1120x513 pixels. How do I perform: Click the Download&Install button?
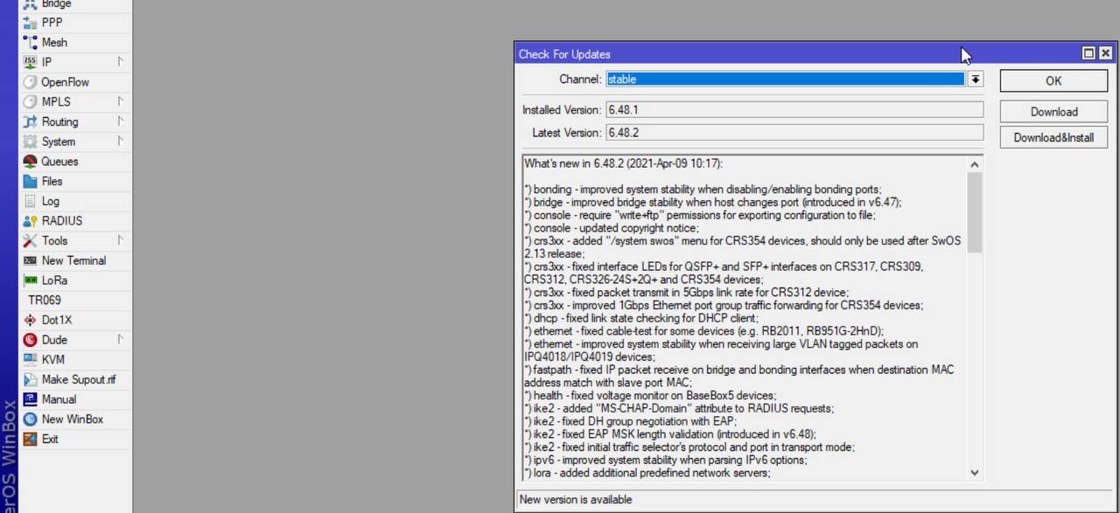[1053, 137]
